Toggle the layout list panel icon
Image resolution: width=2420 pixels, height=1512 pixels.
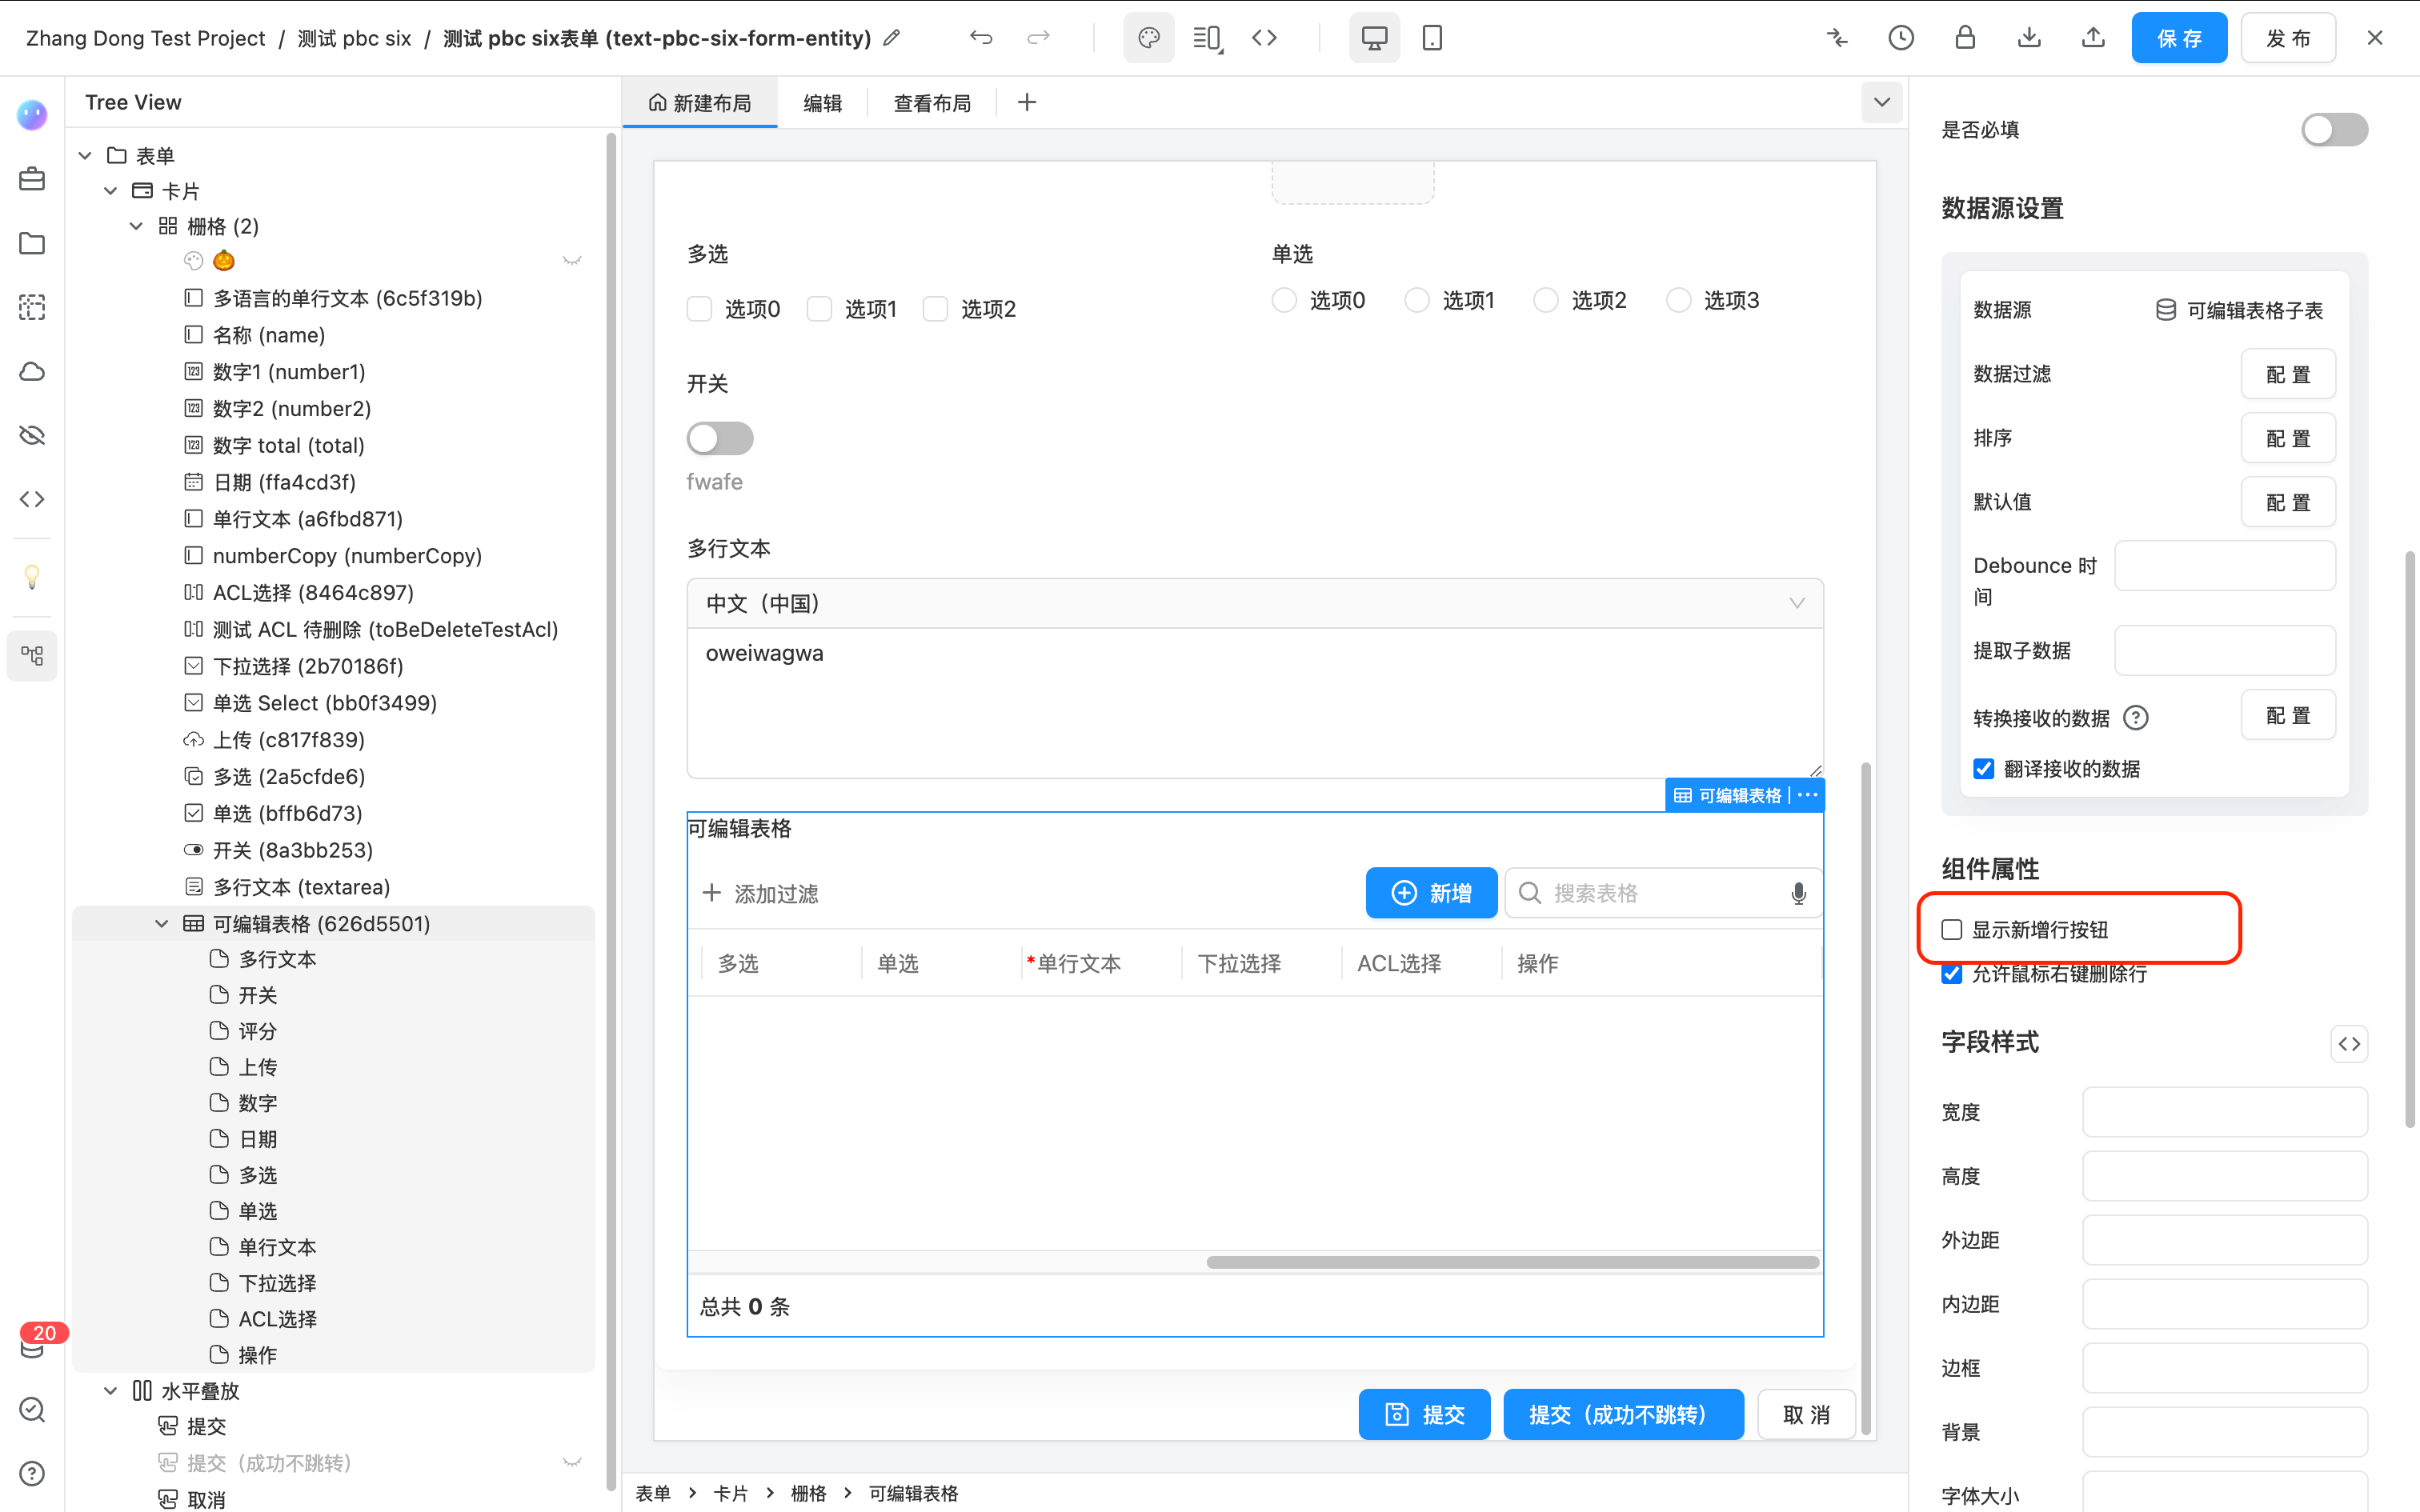coord(1207,38)
